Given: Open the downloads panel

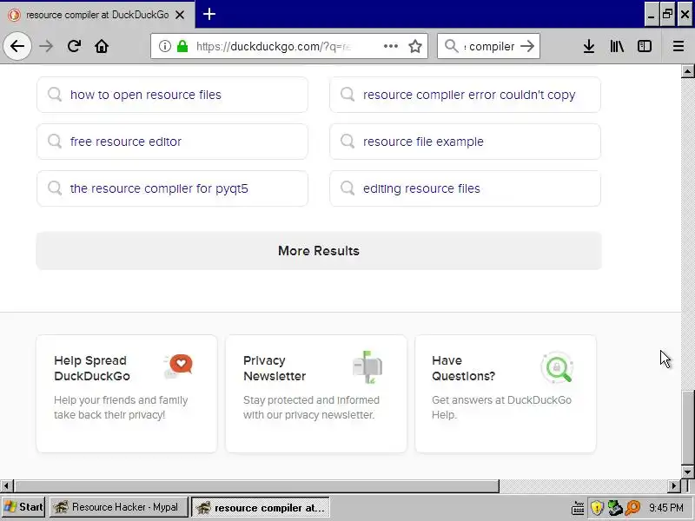Looking at the screenshot, I should 589,46.
